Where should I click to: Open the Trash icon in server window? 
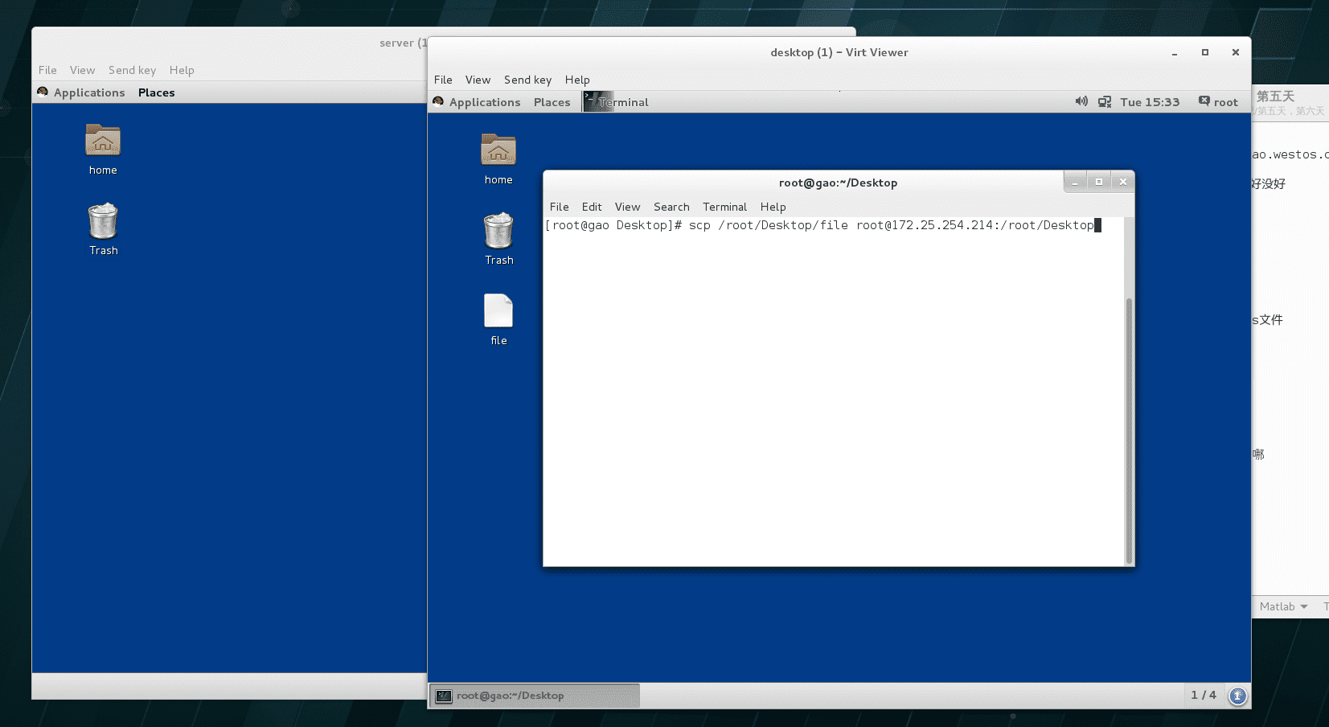coord(103,222)
